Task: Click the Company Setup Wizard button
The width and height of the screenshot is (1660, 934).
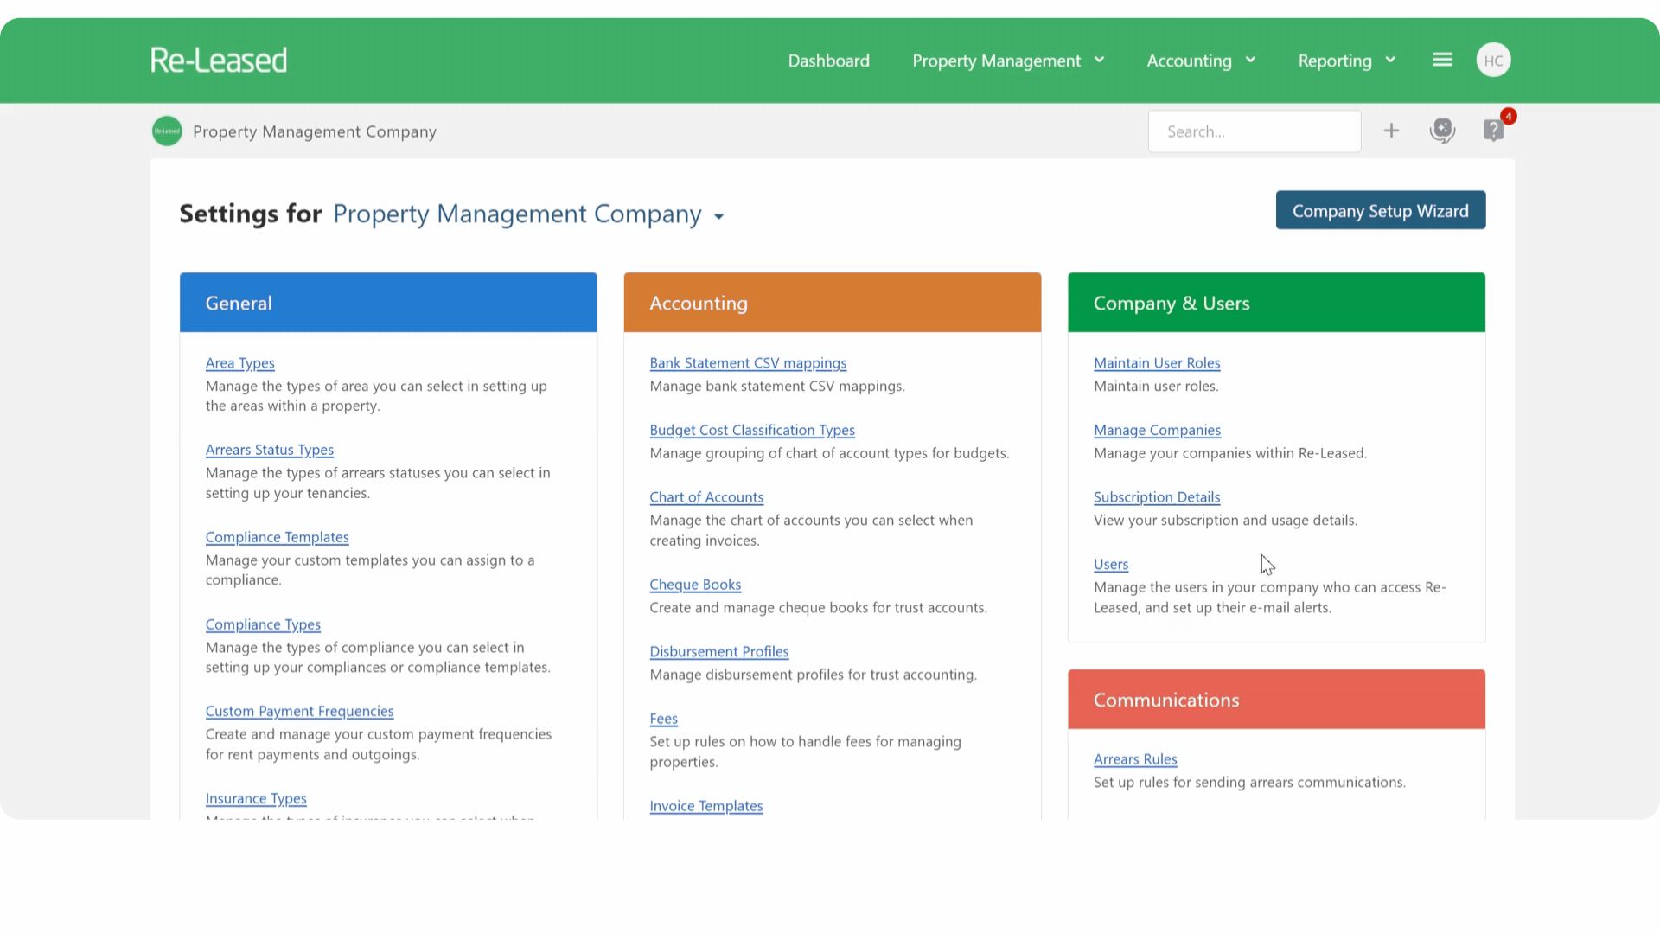Action: (1381, 210)
